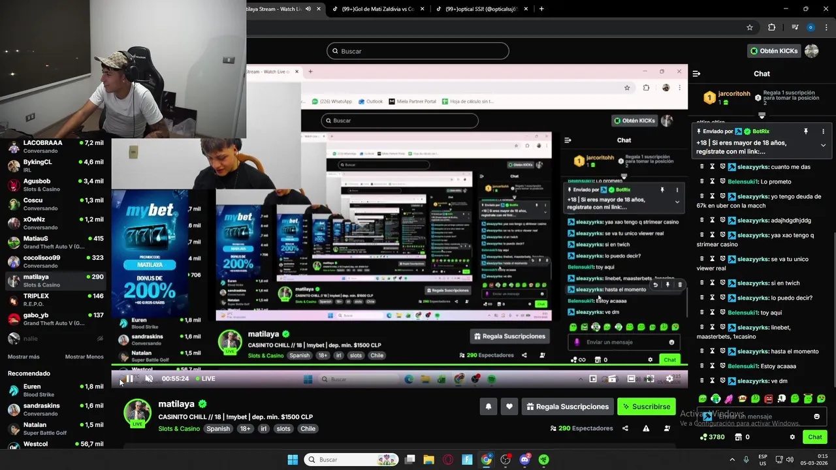This screenshot has height=470, width=836.
Task: Open Chrome extensions puzzle icon
Action: [772, 27]
